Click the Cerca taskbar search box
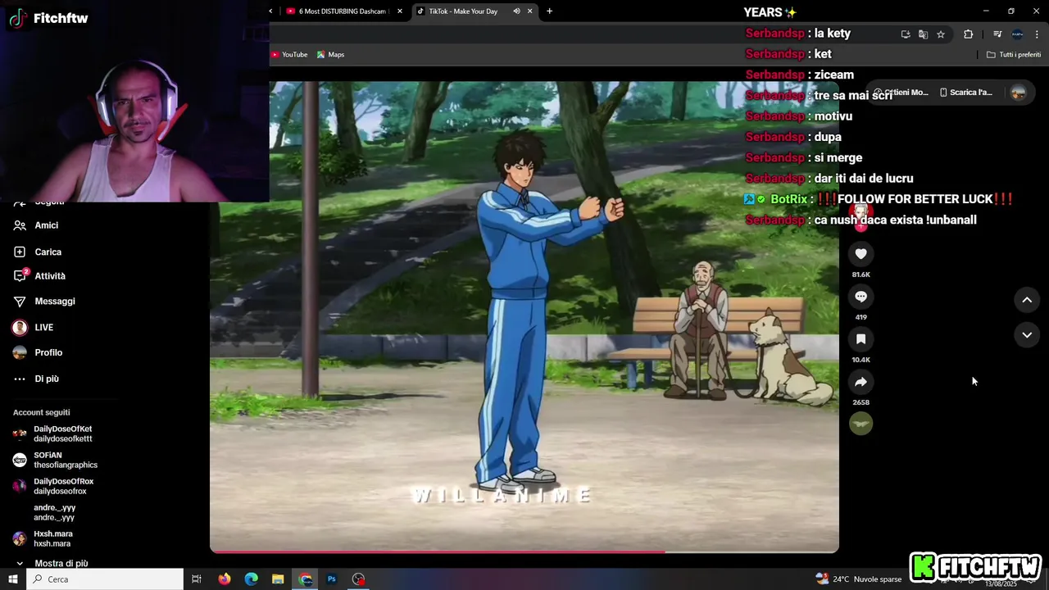 [105, 579]
